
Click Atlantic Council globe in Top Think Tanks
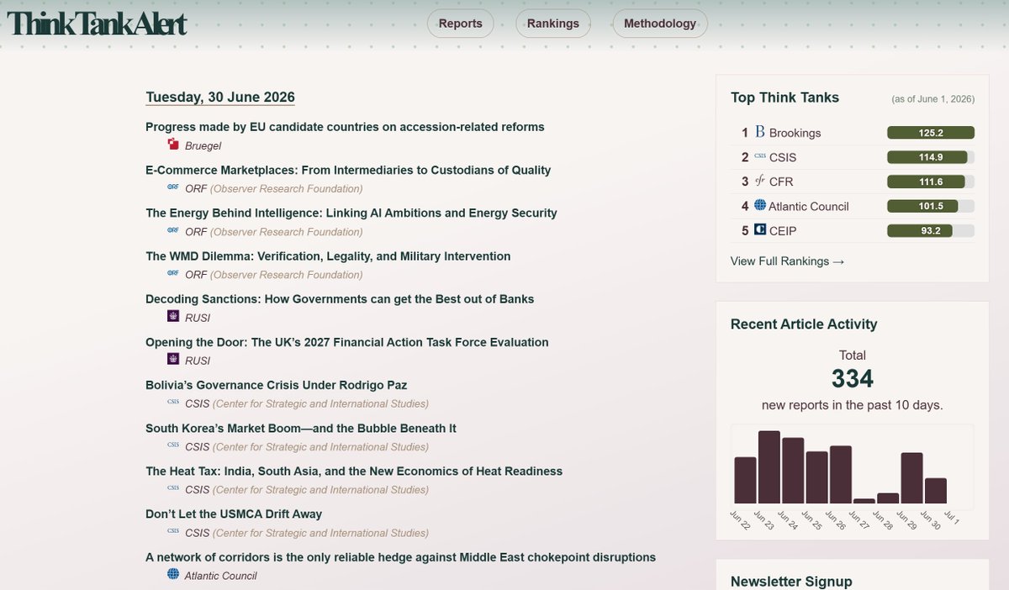coord(760,205)
